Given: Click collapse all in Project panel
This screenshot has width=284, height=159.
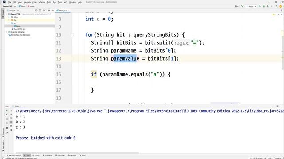Looking at the screenshot, I should coord(44,11).
